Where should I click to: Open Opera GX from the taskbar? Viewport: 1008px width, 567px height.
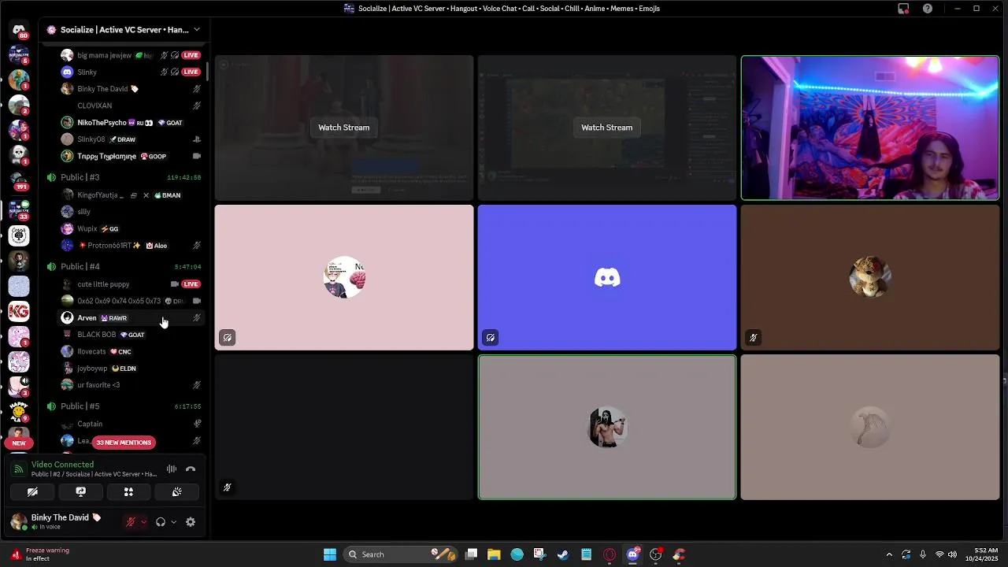point(610,554)
